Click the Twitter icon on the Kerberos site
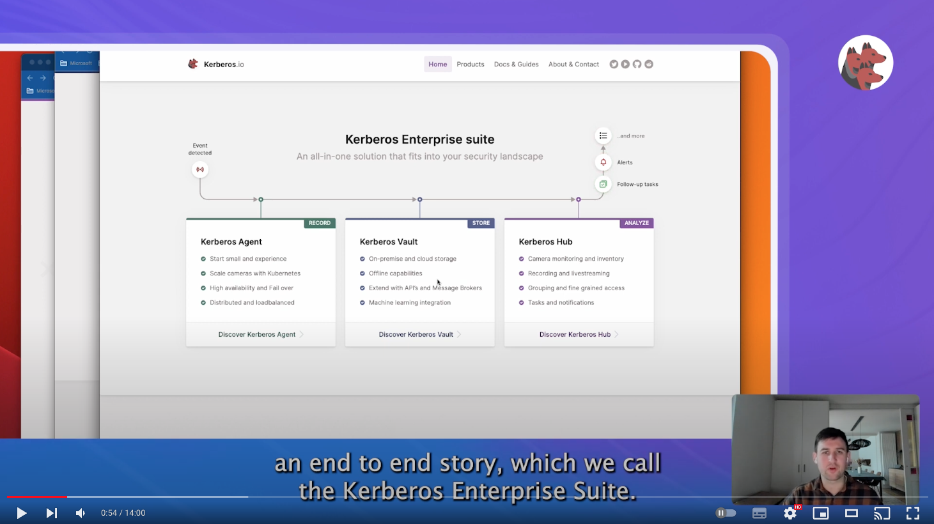 coord(614,64)
